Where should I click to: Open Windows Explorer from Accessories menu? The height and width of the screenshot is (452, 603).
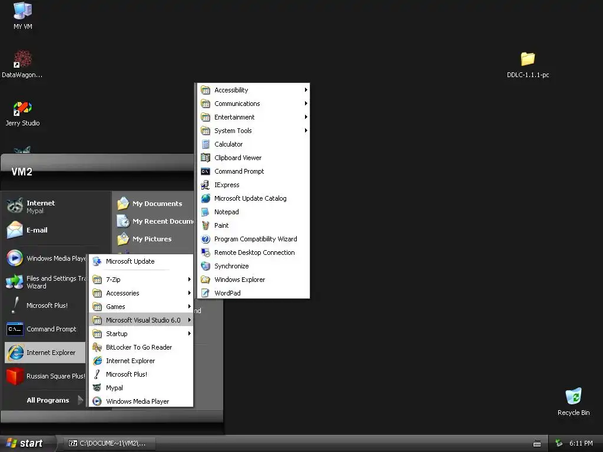pos(253,280)
